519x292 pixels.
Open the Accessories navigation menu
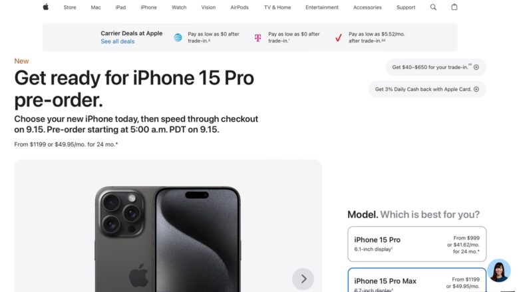[x=367, y=7]
